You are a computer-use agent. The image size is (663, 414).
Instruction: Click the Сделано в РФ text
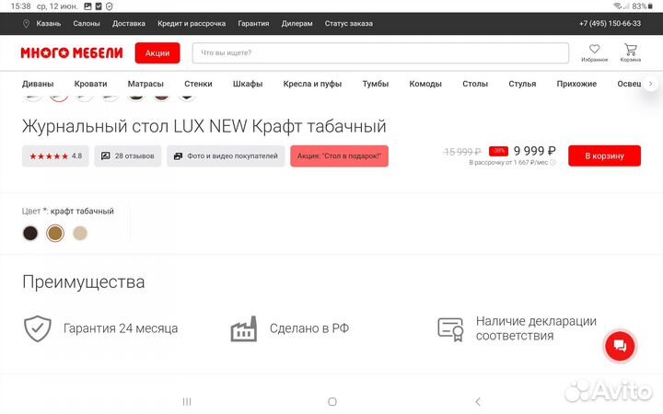[x=309, y=328]
